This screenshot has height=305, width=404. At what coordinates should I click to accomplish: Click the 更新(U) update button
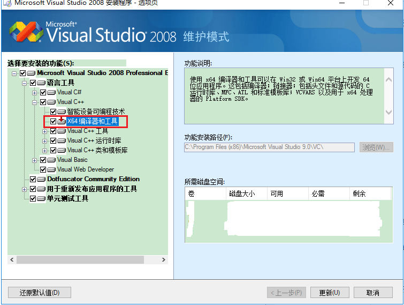[x=330, y=293]
